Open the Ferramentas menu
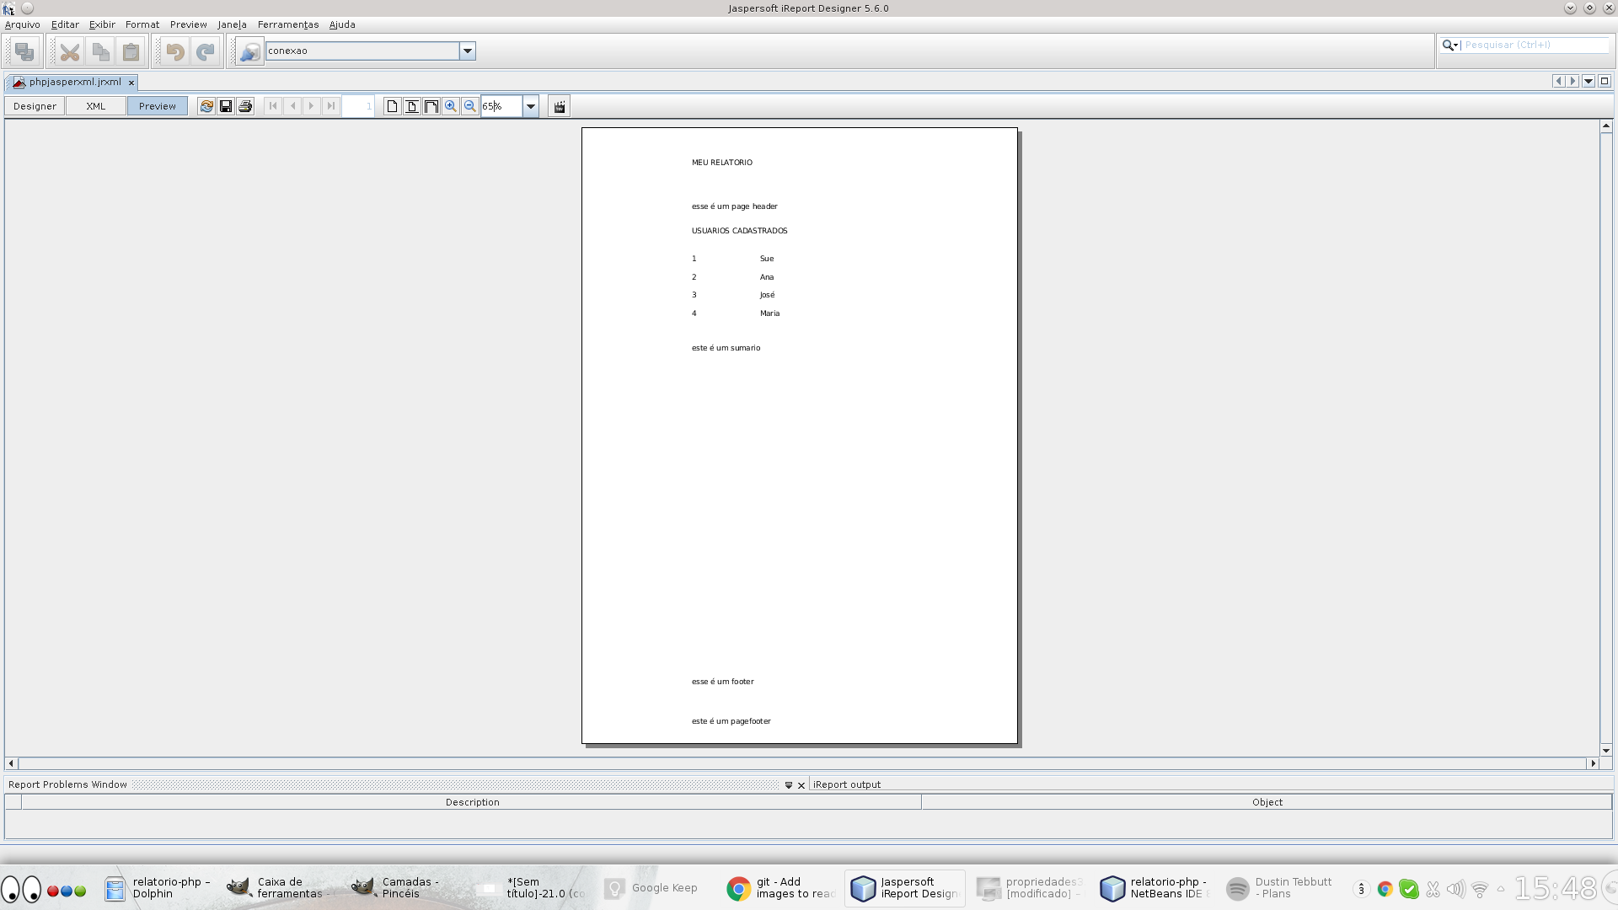 tap(287, 24)
